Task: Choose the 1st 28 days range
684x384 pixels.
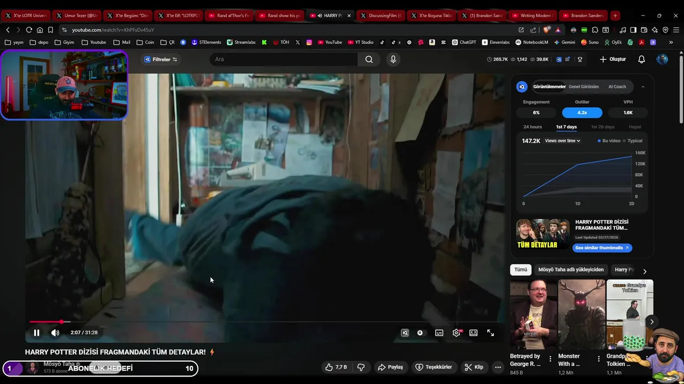Action: pyautogui.click(x=603, y=127)
